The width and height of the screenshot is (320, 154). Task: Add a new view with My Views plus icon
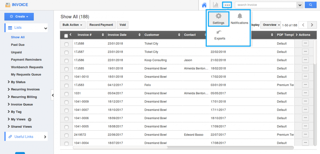tap(30, 119)
